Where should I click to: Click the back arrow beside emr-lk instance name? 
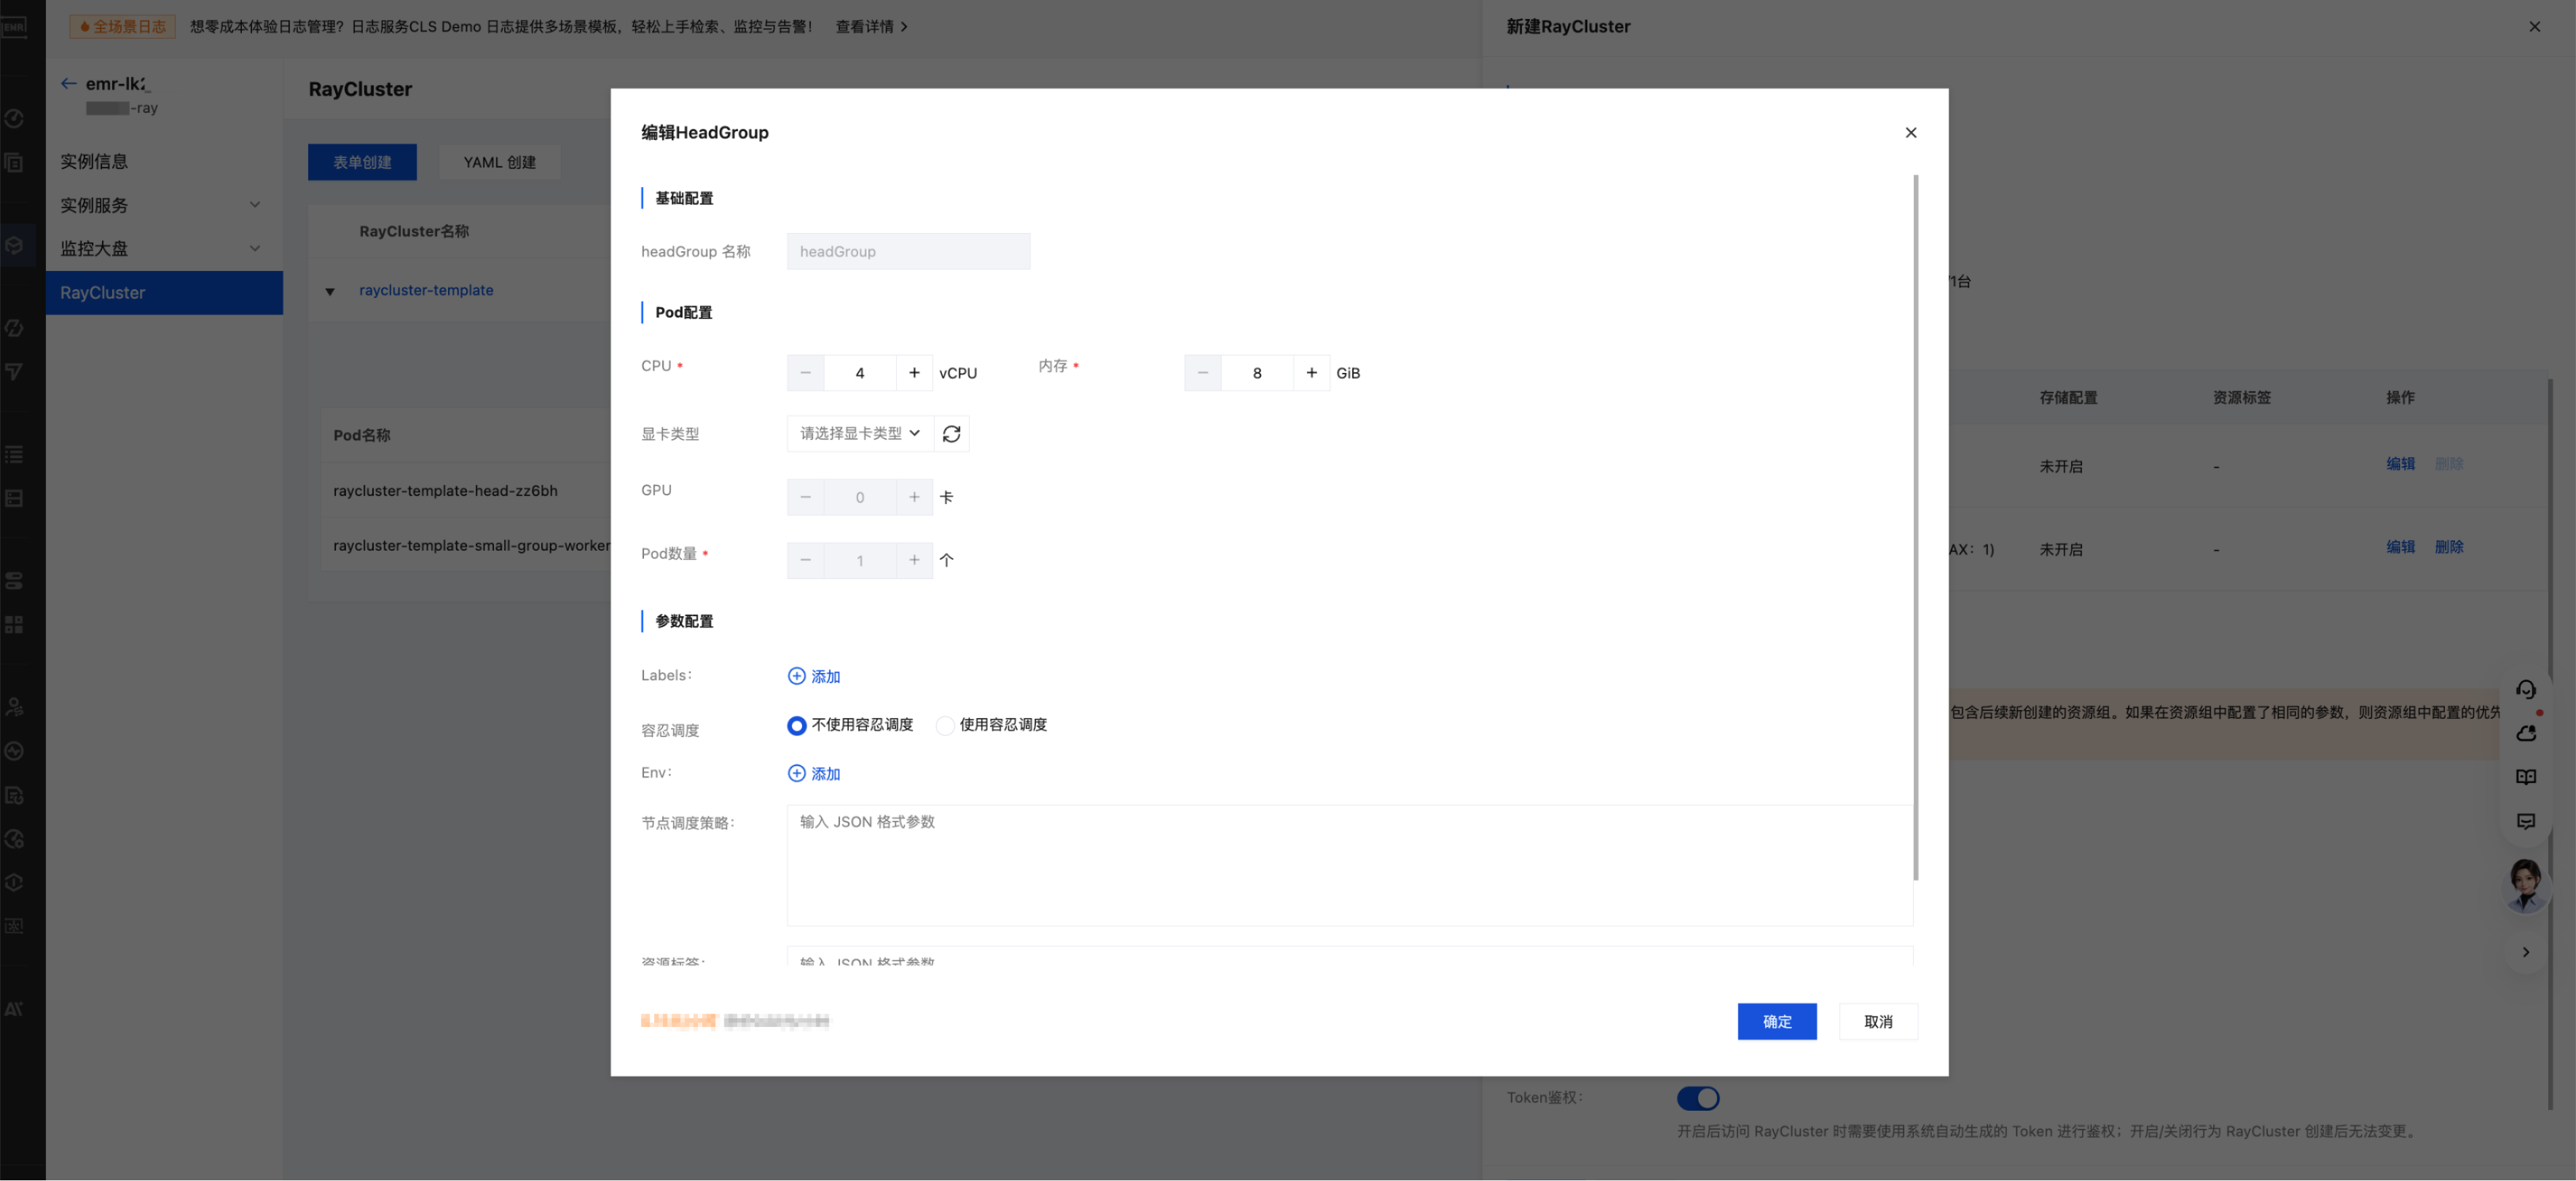(68, 83)
